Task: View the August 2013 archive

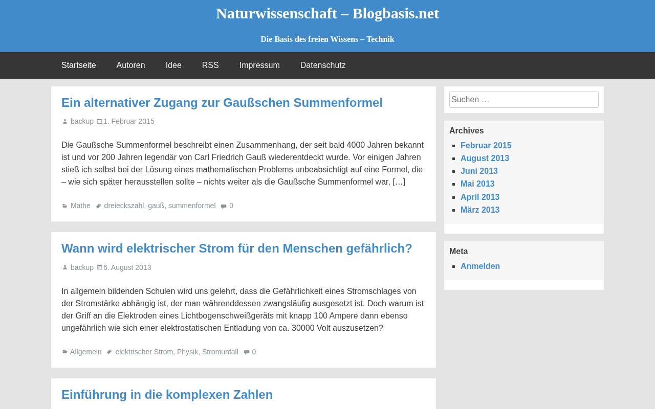Action: coord(485,158)
